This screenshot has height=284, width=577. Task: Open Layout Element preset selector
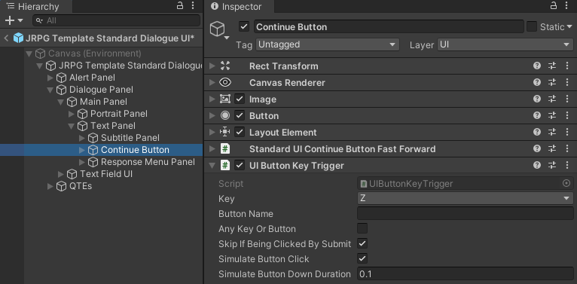(x=552, y=132)
